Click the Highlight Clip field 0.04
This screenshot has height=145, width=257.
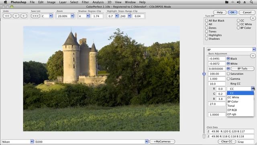click(x=139, y=16)
